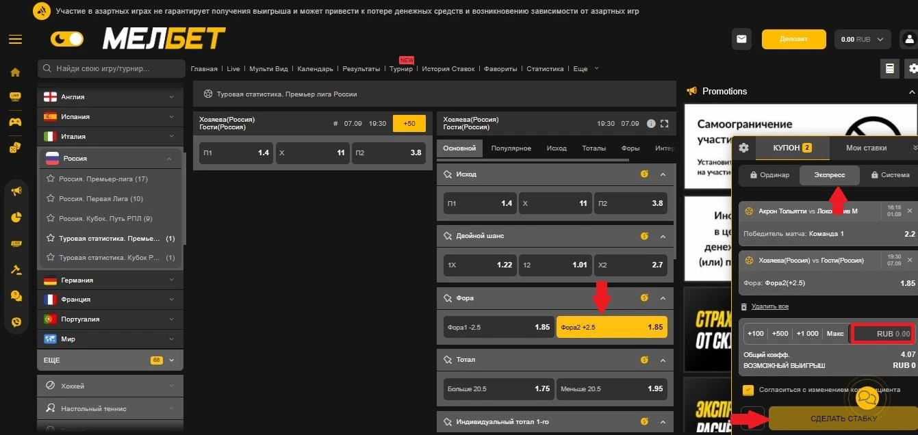Select the Ординар bet type tab

[769, 175]
